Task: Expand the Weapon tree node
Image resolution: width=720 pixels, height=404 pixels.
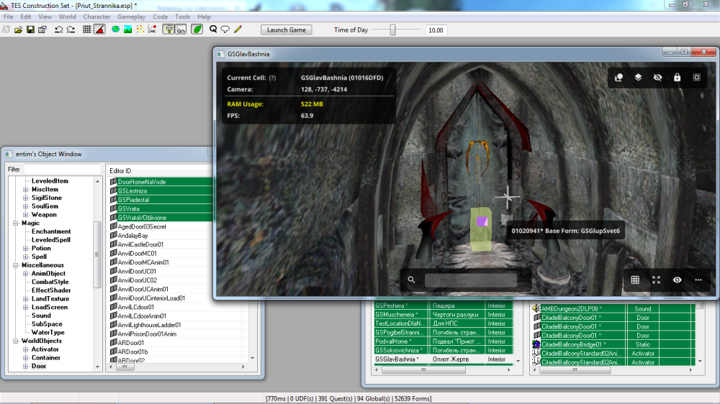Action: 26,215
